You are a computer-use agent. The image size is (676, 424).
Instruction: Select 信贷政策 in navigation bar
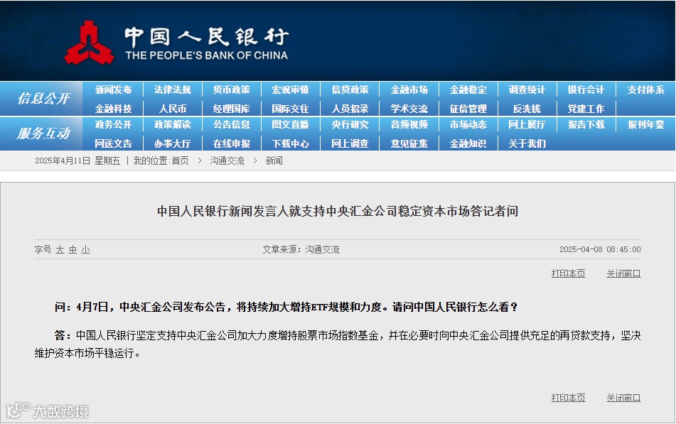350,89
